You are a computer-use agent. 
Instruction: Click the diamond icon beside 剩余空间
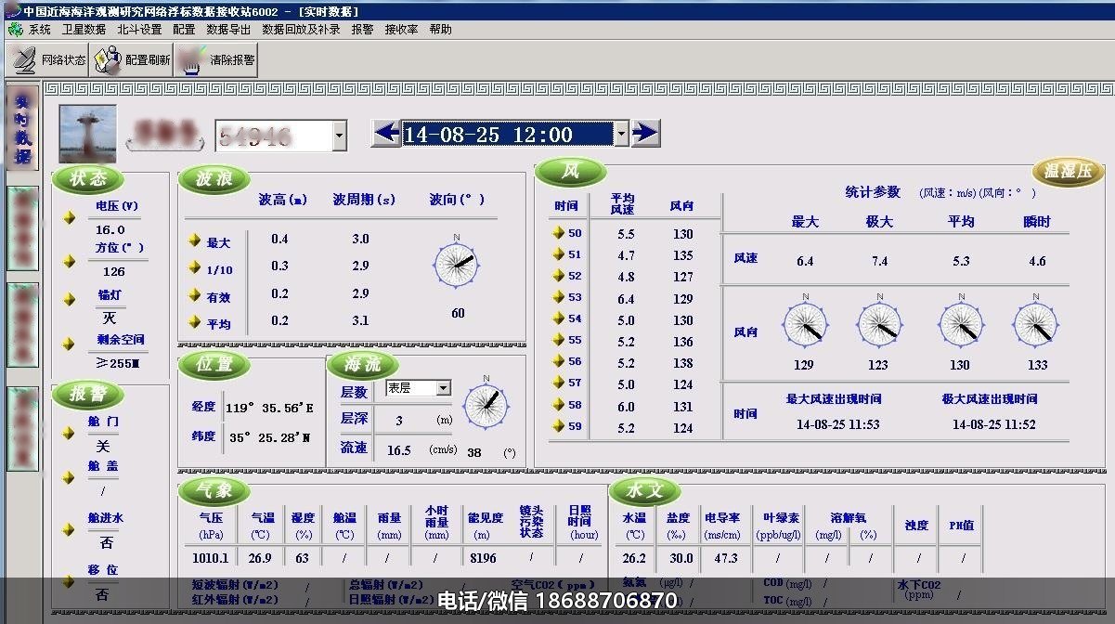click(69, 343)
